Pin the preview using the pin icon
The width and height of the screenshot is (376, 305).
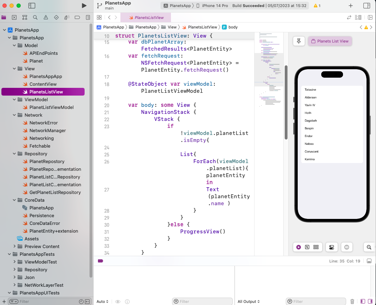[299, 41]
